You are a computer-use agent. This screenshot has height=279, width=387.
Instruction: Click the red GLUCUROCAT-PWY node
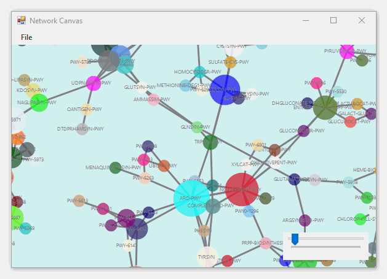pyautogui.click(x=350, y=121)
